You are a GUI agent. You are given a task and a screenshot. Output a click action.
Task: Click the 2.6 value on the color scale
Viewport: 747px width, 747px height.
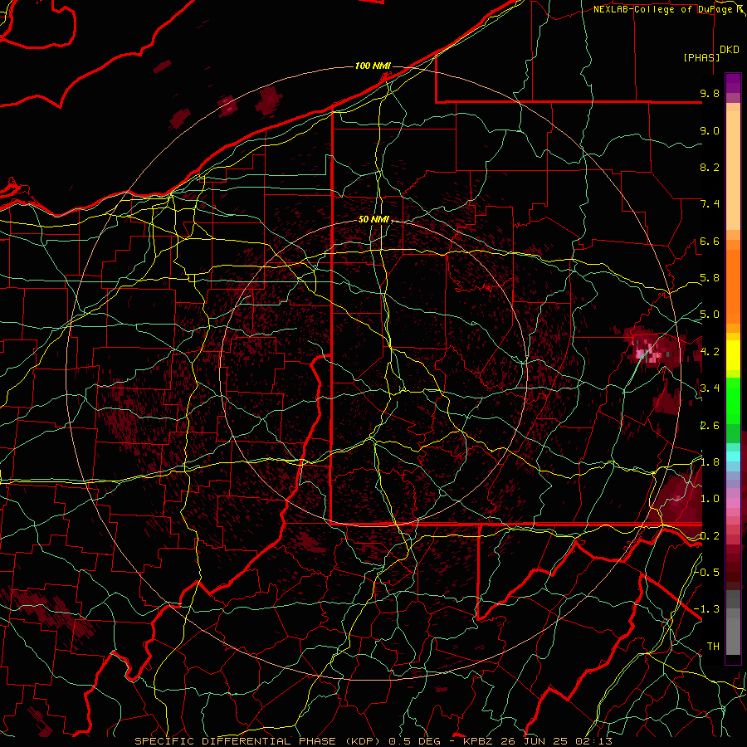(x=710, y=426)
